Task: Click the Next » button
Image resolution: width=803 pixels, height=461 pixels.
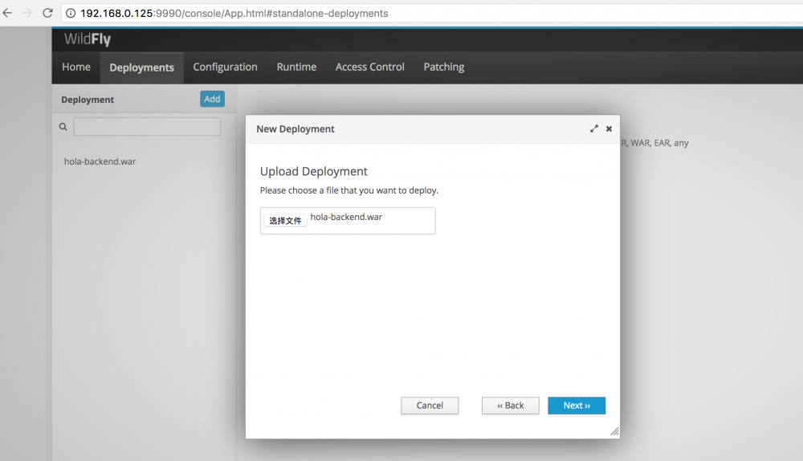Action: click(577, 406)
